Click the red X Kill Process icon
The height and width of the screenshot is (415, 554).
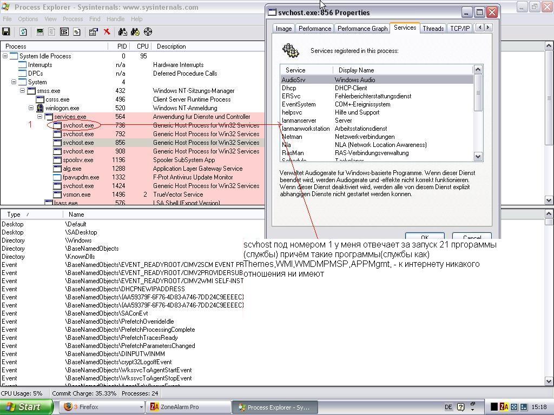(107, 32)
